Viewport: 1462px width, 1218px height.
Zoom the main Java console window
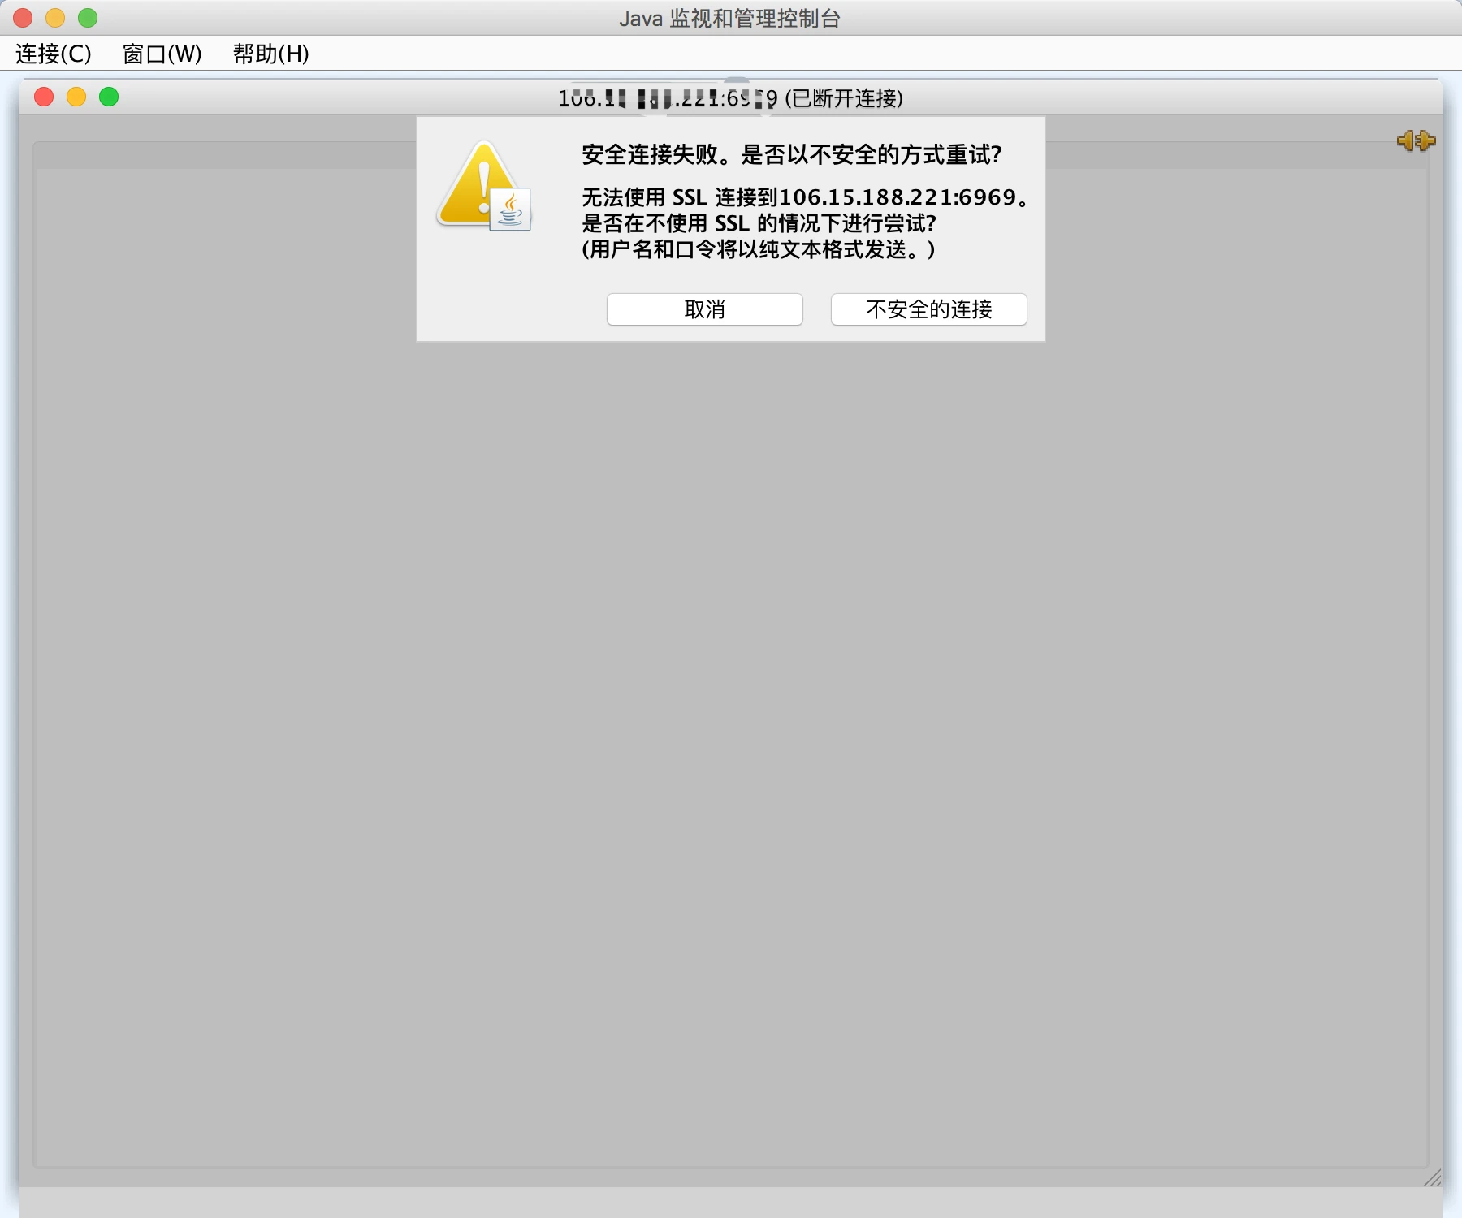88,17
